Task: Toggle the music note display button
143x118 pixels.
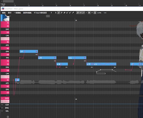Action: click(x=78, y=13)
